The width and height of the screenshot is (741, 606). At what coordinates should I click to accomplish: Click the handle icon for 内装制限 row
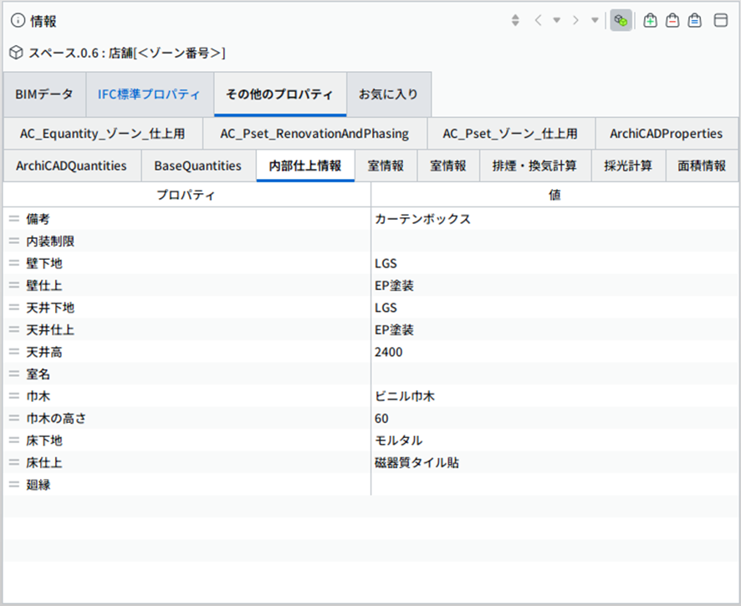(14, 241)
